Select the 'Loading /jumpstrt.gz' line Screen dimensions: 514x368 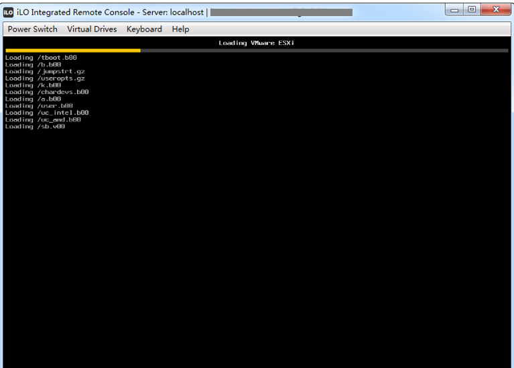[x=45, y=72]
